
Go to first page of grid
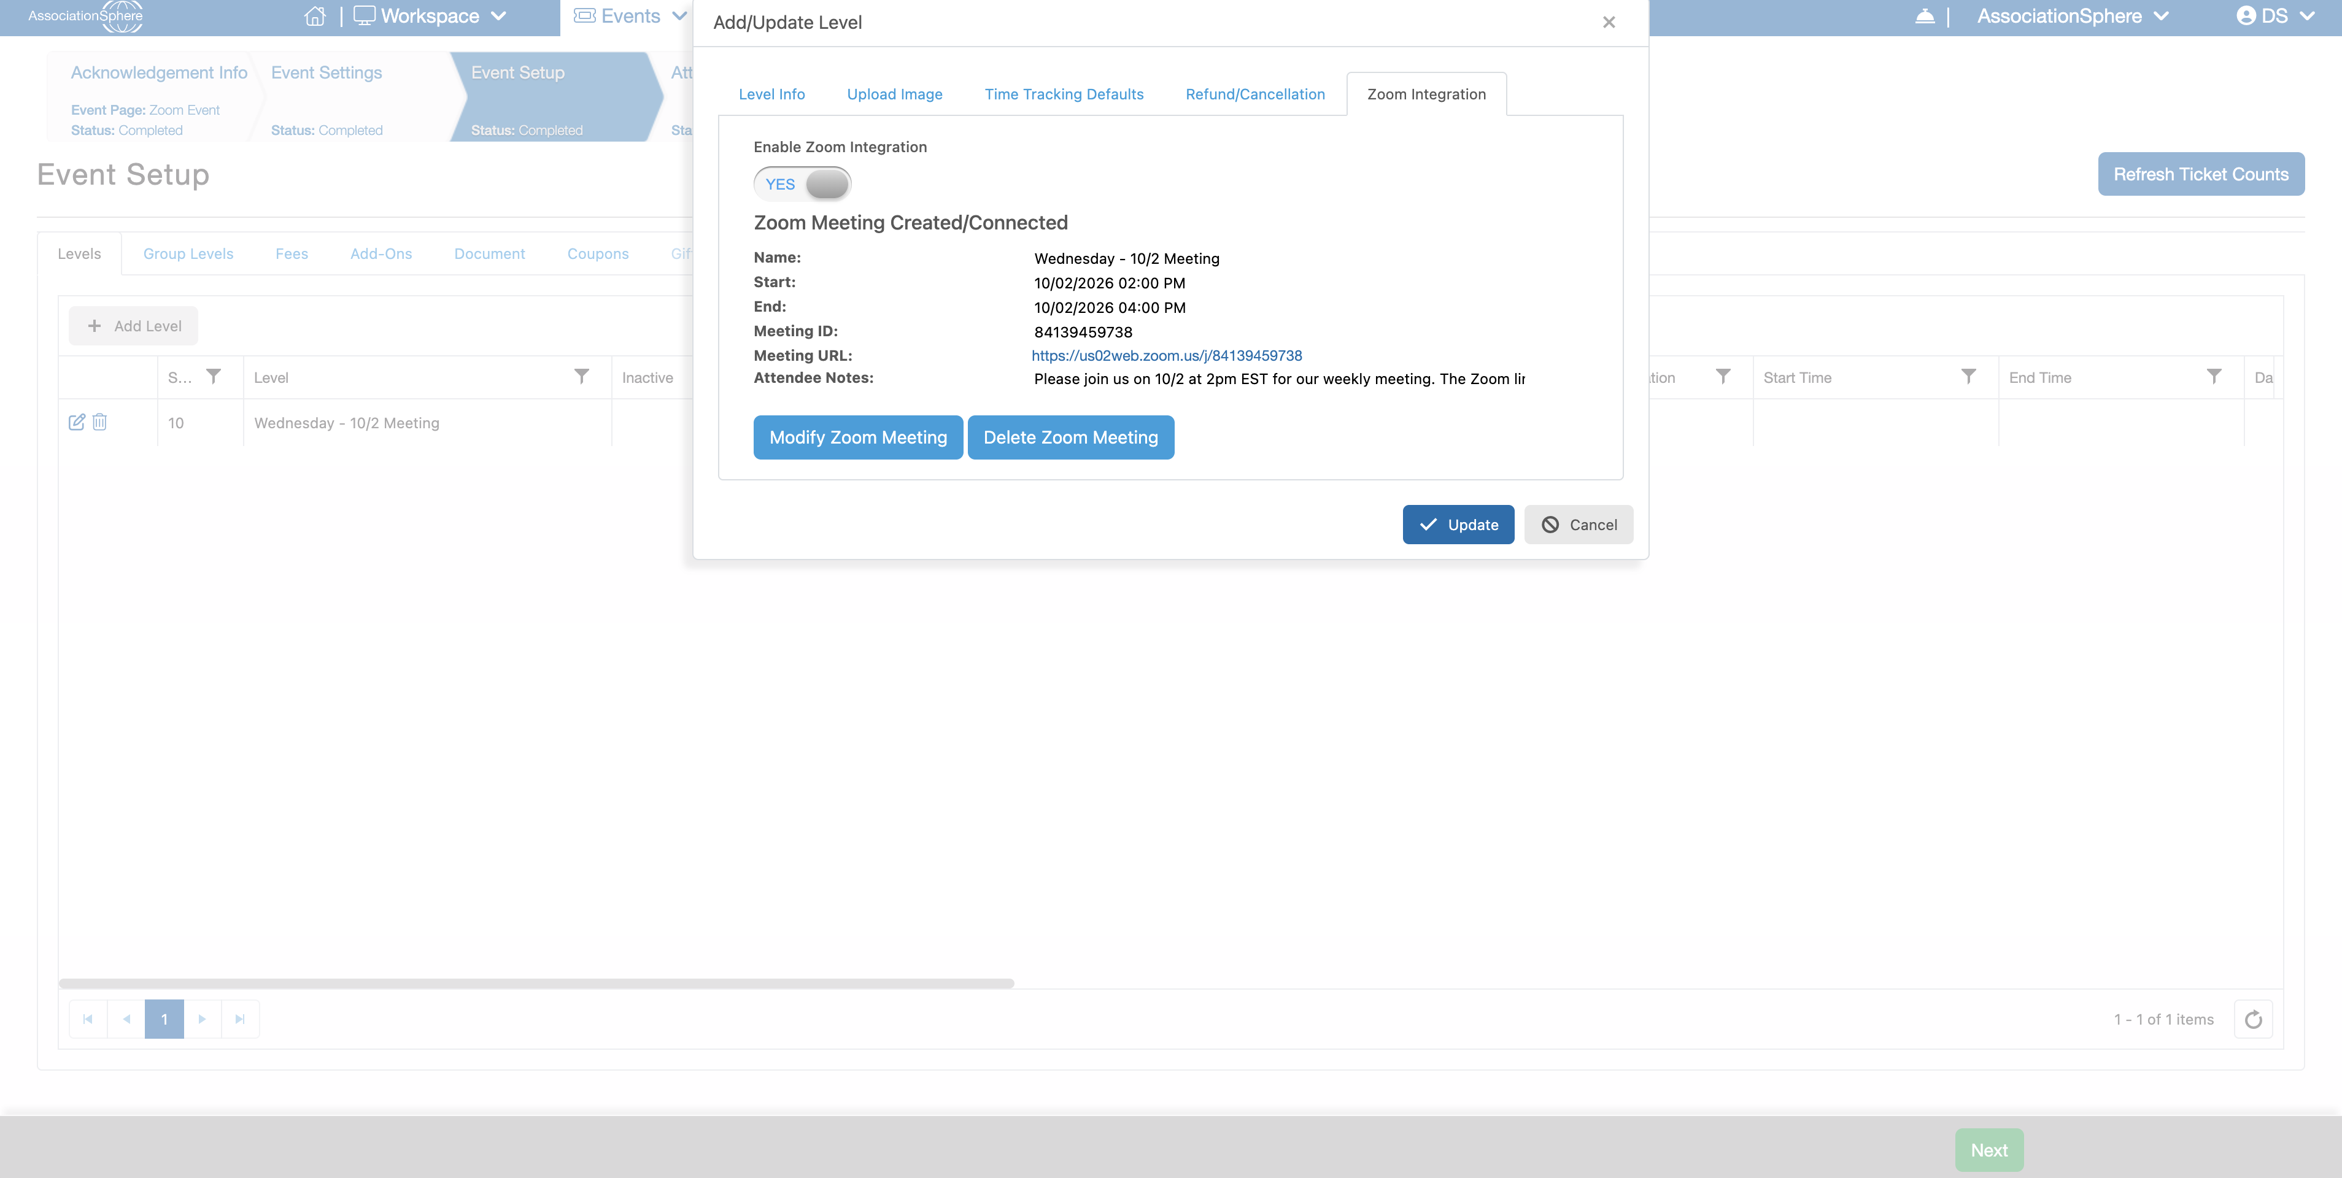[88, 1019]
